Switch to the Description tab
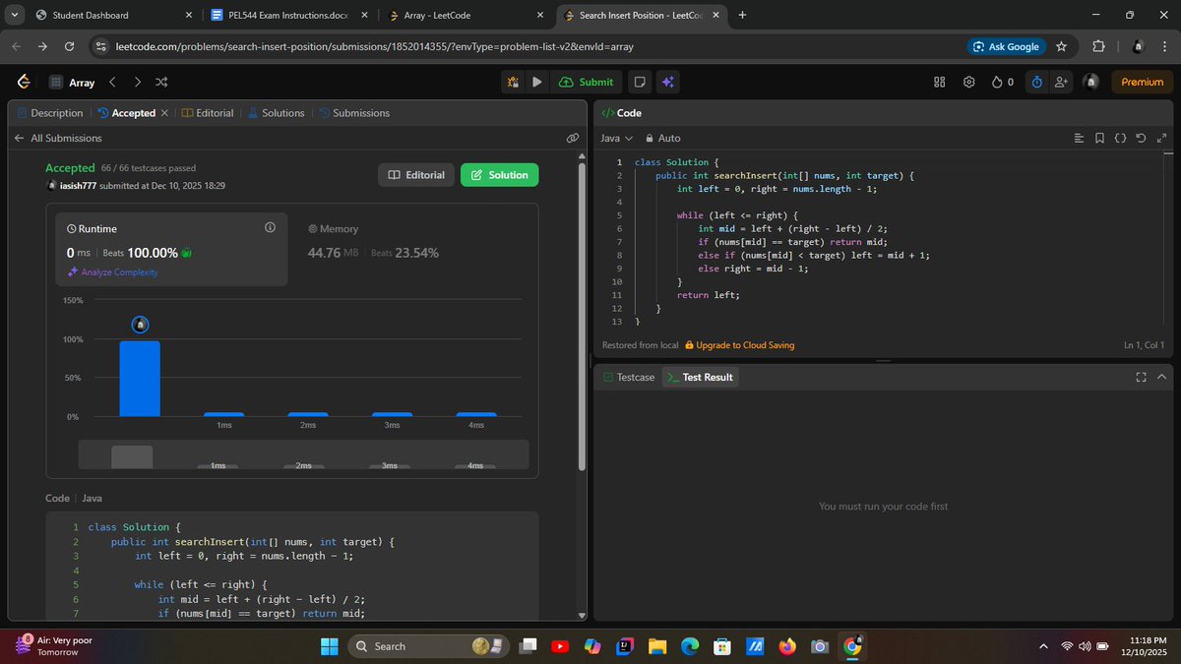 coord(56,113)
